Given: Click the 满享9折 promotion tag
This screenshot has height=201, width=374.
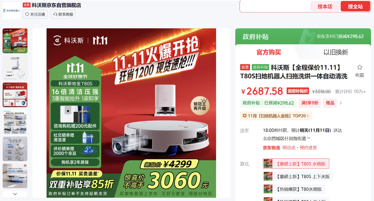Looking at the screenshot, I should [310, 103].
